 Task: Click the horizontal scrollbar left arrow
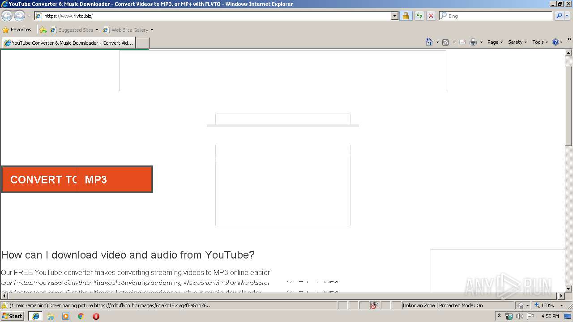click(4, 296)
